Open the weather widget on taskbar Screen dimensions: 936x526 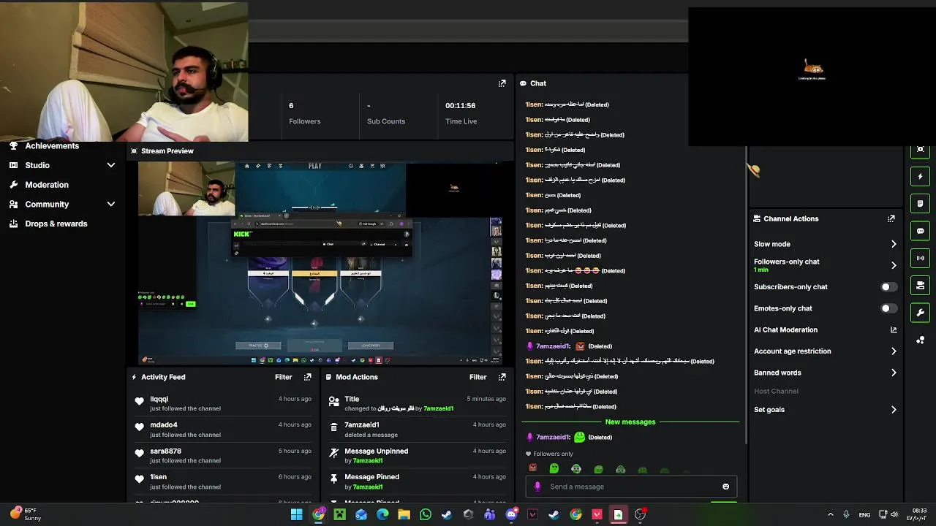point(26,514)
